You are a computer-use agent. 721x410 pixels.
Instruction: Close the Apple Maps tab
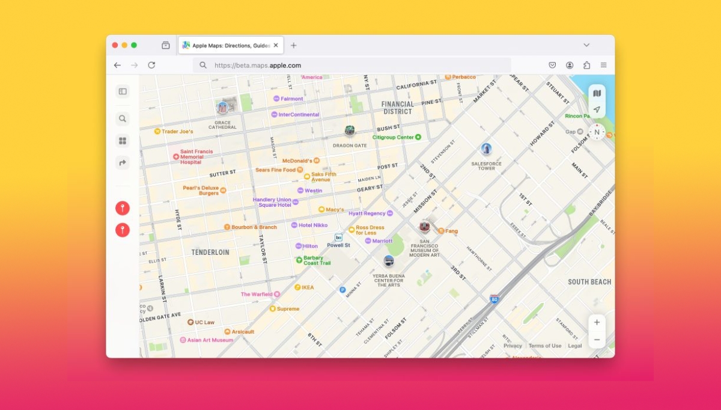pyautogui.click(x=276, y=45)
